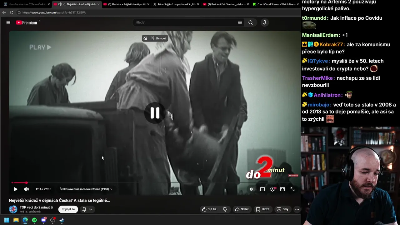Mute the video volume speaker icon

point(27,189)
